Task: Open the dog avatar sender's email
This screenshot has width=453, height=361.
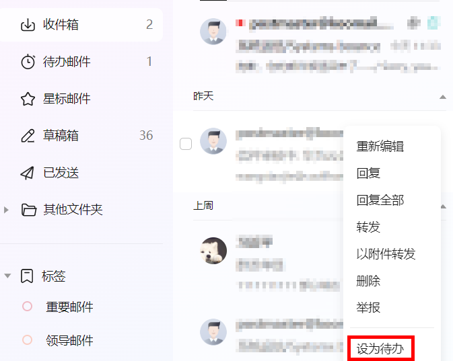Action: 213,251
